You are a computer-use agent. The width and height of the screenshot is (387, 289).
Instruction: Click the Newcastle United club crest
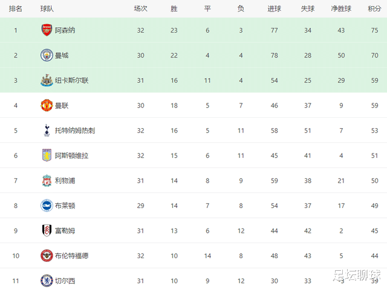tap(47, 80)
